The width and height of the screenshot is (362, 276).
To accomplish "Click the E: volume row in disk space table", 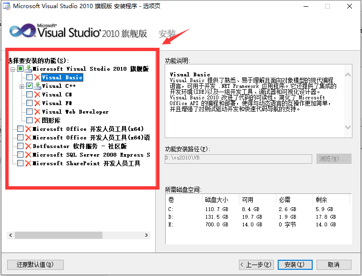I will [259, 224].
